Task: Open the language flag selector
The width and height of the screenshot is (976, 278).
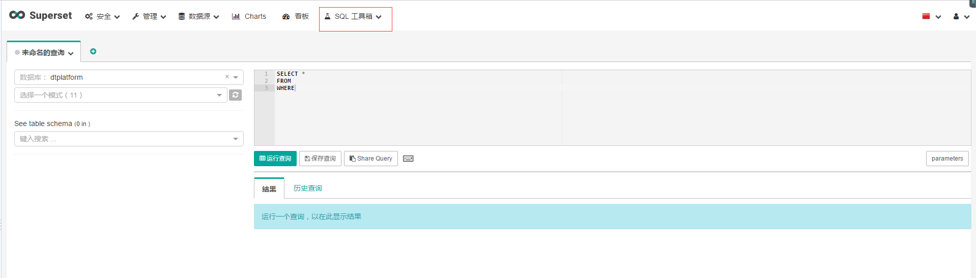Action: [x=931, y=16]
